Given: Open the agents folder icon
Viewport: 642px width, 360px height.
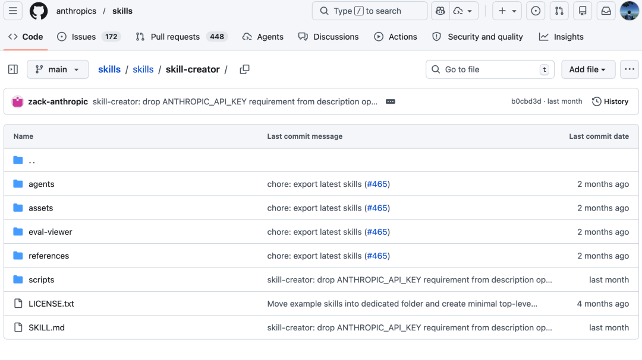Looking at the screenshot, I should click(x=18, y=184).
